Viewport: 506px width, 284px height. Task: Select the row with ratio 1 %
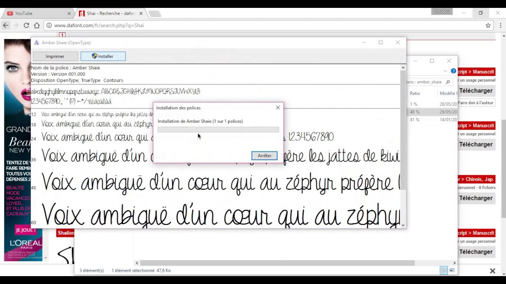(x=432, y=104)
